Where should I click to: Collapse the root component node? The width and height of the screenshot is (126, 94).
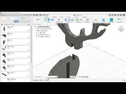tap(35, 27)
